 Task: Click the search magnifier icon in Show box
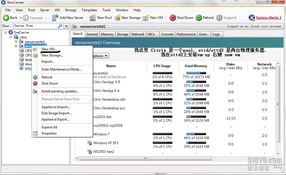pos(60,26)
